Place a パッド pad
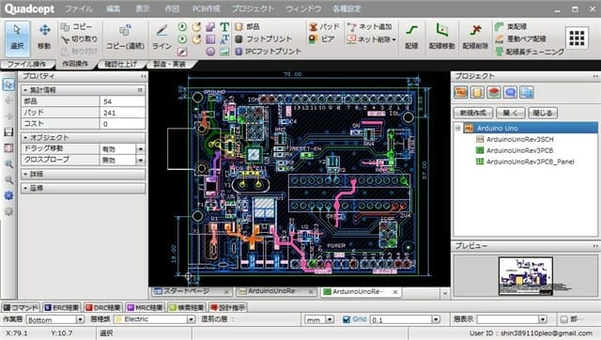Image resolution: width=601 pixels, height=340 pixels. (324, 27)
